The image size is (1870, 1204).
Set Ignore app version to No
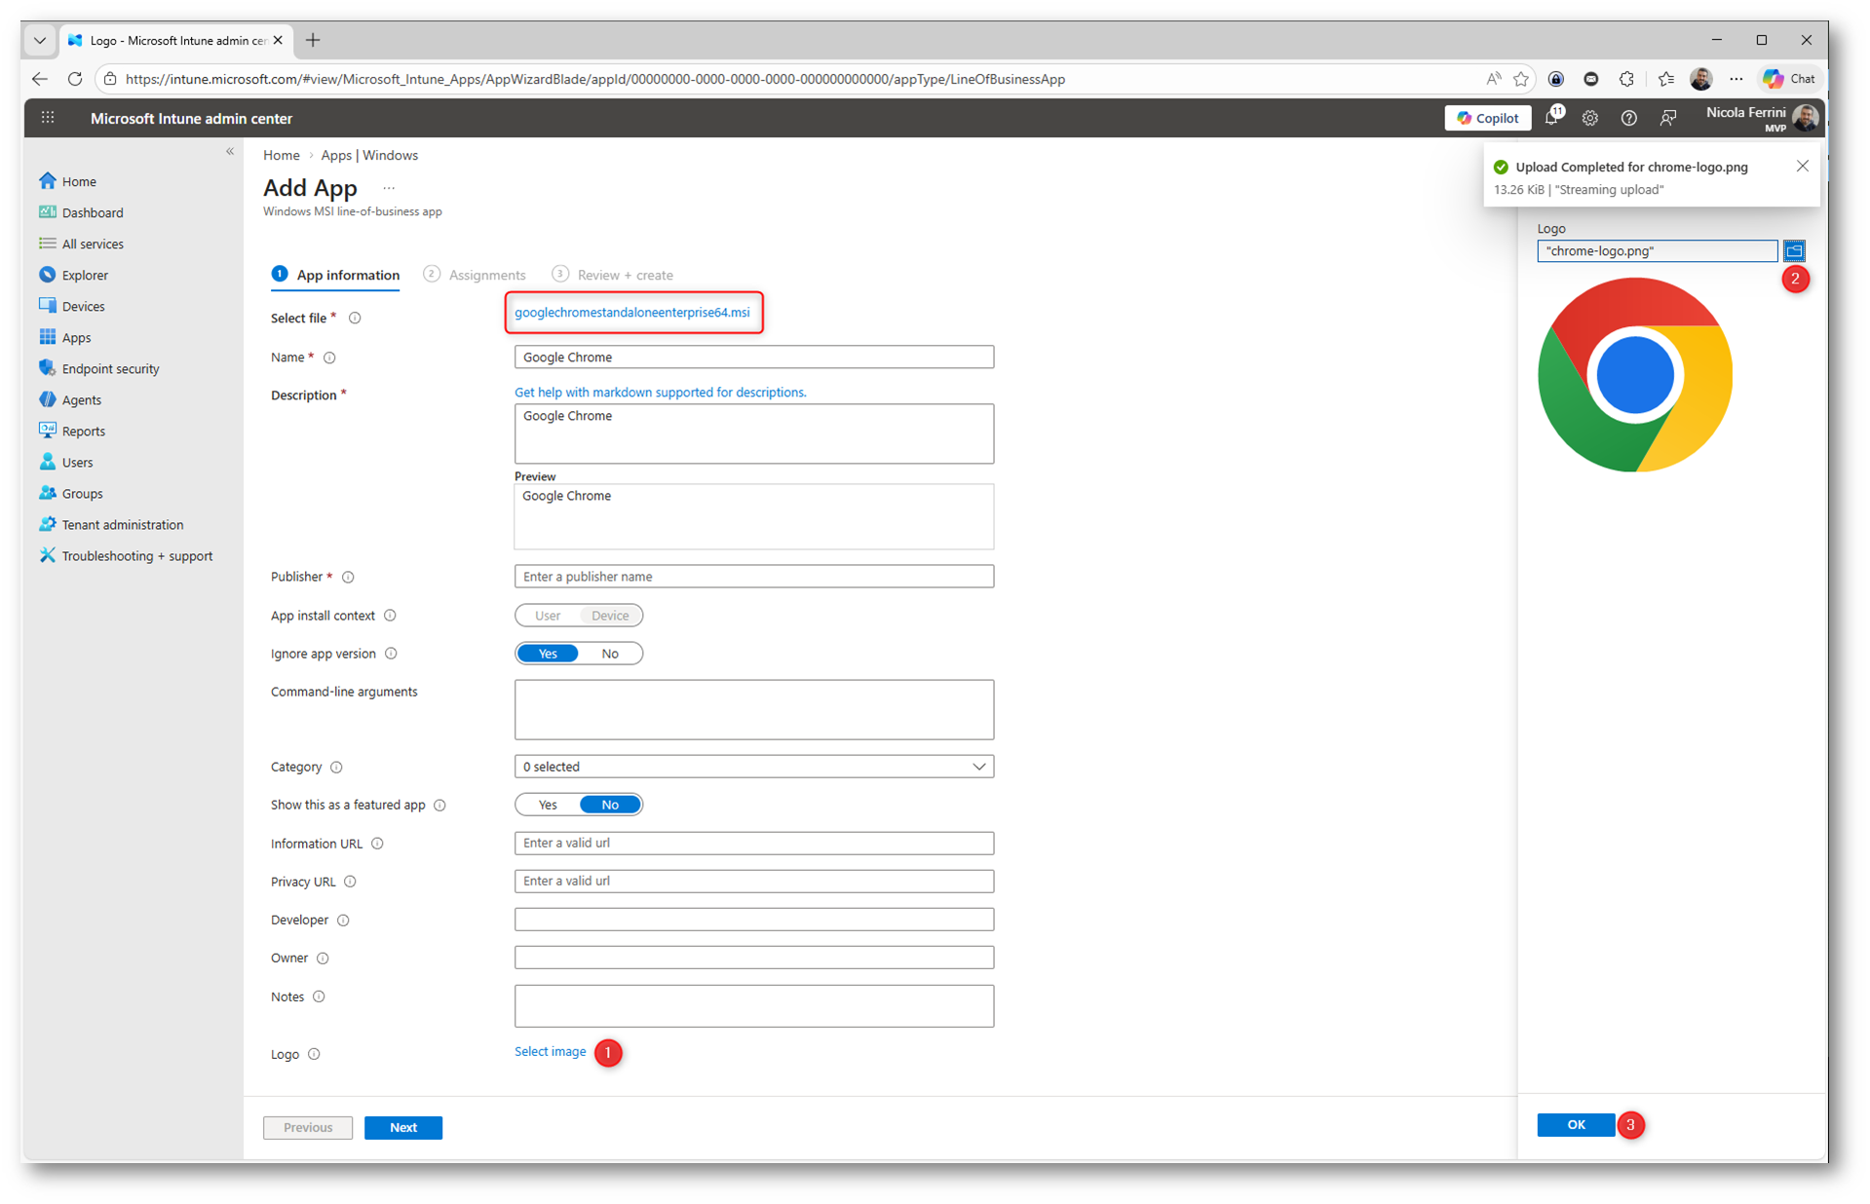coord(610,654)
